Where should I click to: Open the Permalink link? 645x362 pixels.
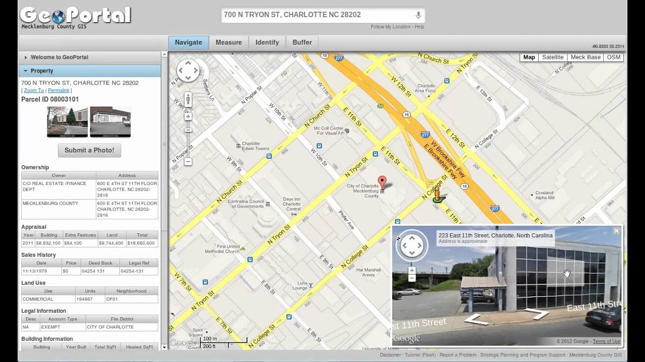(58, 90)
